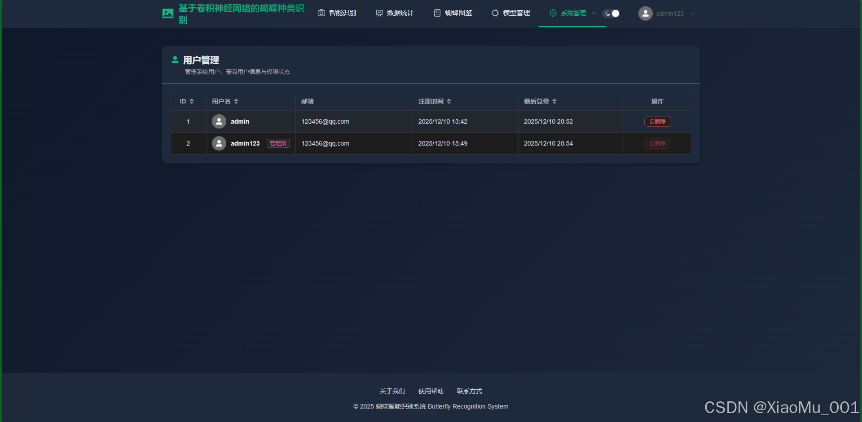The height and width of the screenshot is (422, 862).
Task: Click the 管理员 badge on admin123
Action: click(x=278, y=143)
